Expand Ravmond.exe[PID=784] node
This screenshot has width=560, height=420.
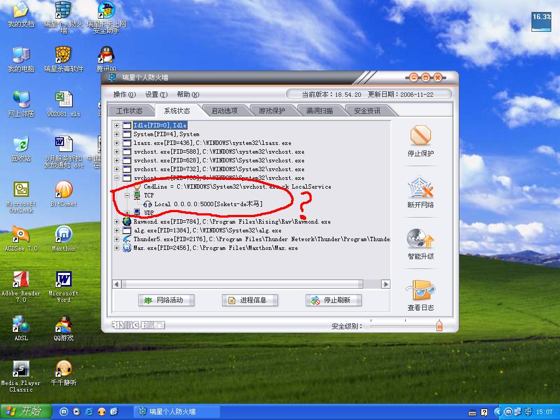click(x=117, y=222)
